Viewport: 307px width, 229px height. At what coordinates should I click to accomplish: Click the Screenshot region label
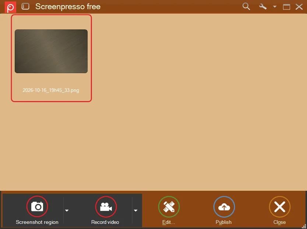37,222
